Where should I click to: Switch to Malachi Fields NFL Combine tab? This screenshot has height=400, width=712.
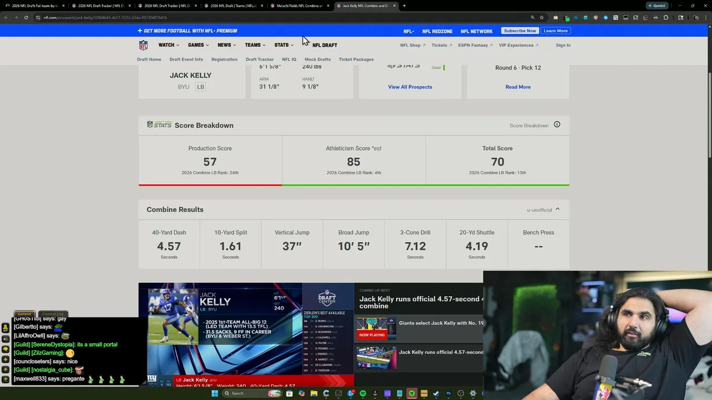(299, 6)
